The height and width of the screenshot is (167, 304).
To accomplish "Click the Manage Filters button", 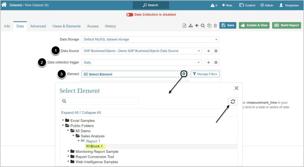I will pyautogui.click(x=205, y=74).
